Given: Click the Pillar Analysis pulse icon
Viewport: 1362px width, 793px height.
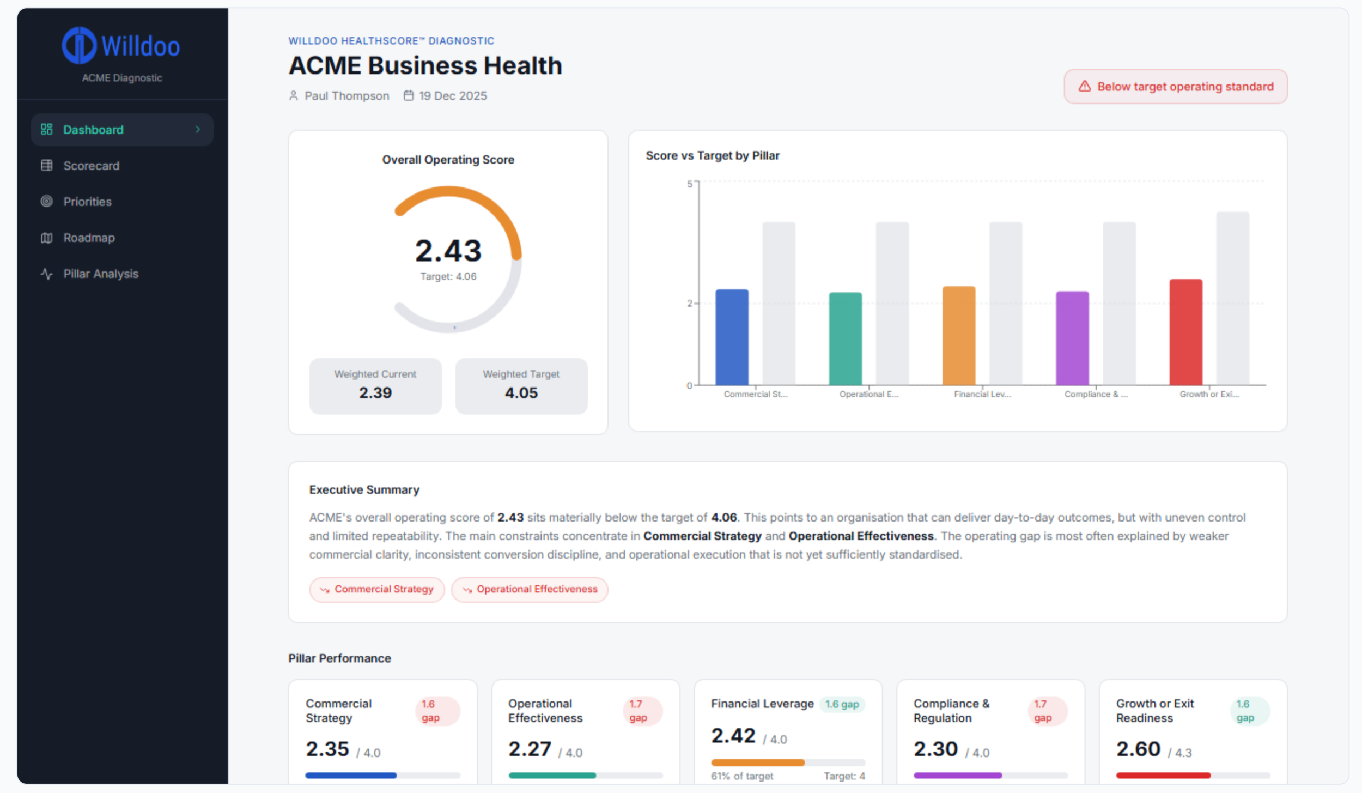Looking at the screenshot, I should (47, 274).
